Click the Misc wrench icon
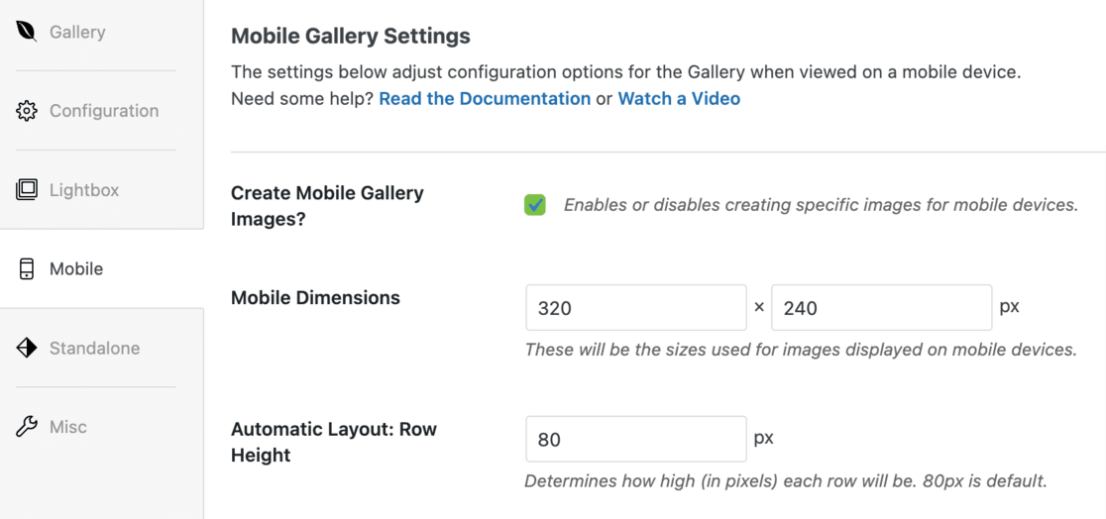Viewport: 1106px width, 519px height. [x=27, y=427]
